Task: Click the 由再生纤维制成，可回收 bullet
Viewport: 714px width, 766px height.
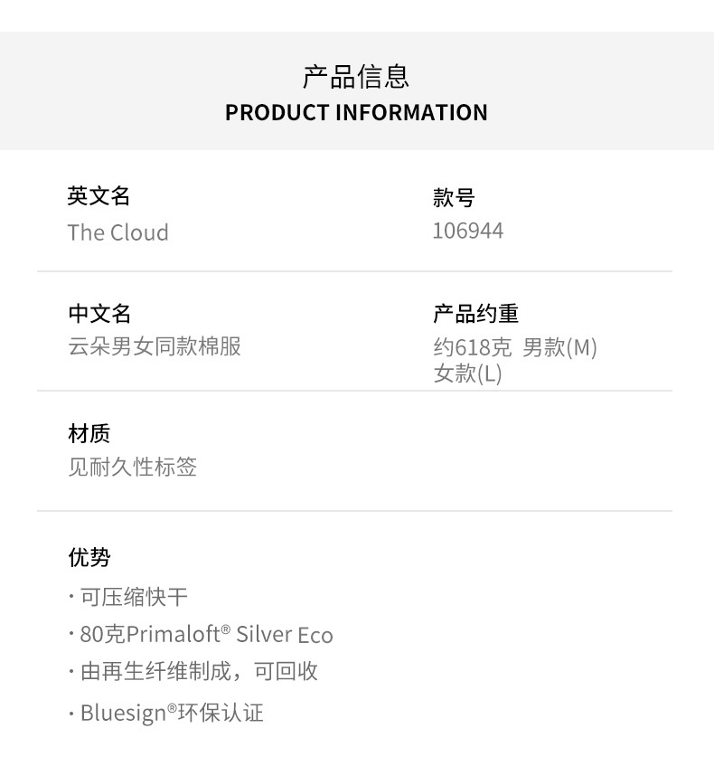Action: (x=198, y=671)
